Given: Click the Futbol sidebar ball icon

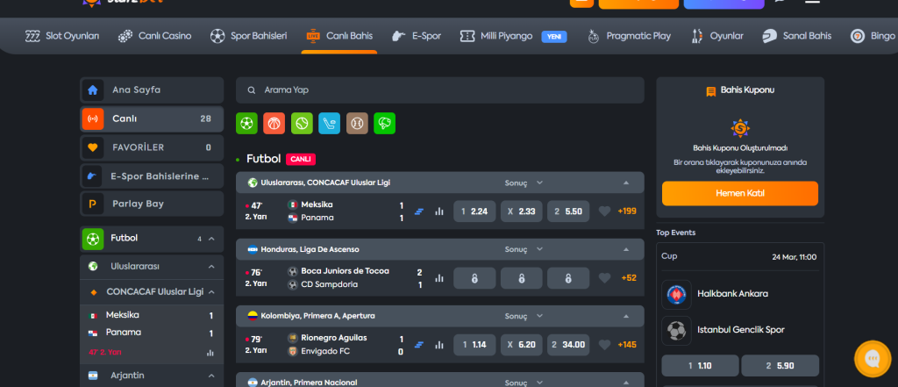Looking at the screenshot, I should [x=93, y=239].
